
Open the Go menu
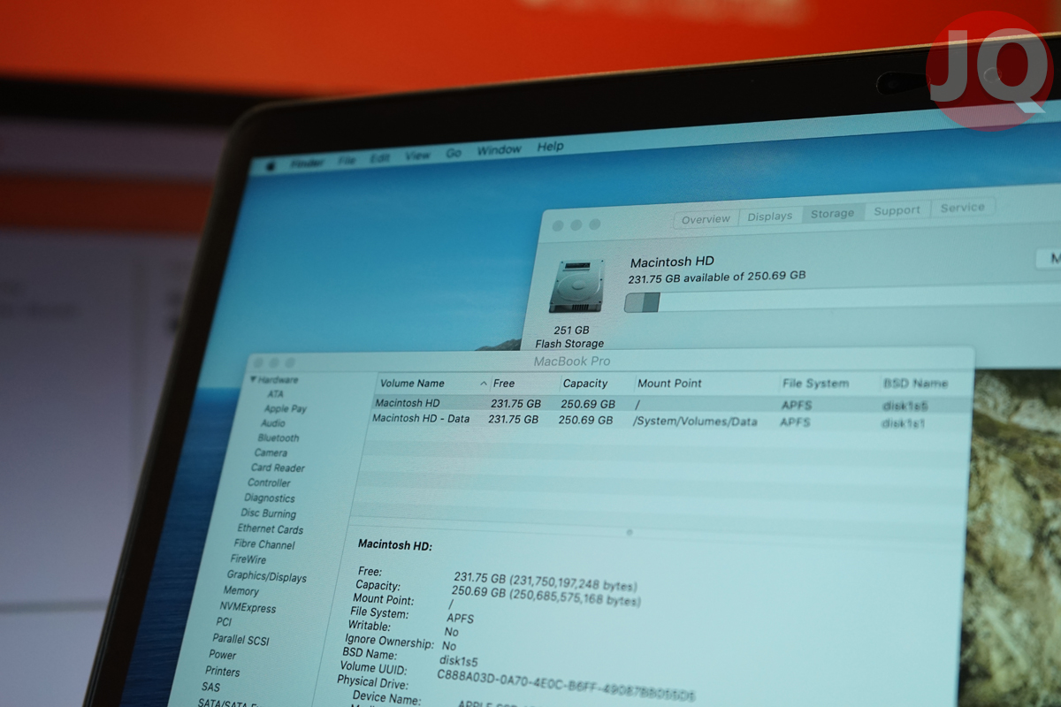[454, 153]
